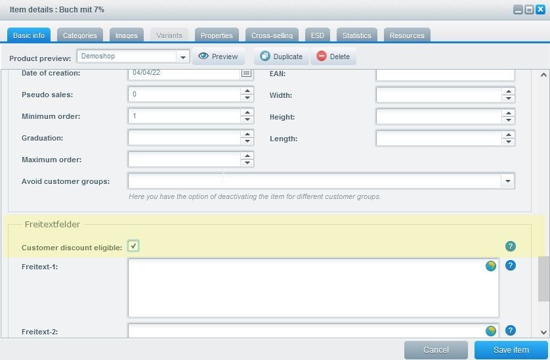Increase the Length value
This screenshot has height=360, width=550.
[508, 135]
